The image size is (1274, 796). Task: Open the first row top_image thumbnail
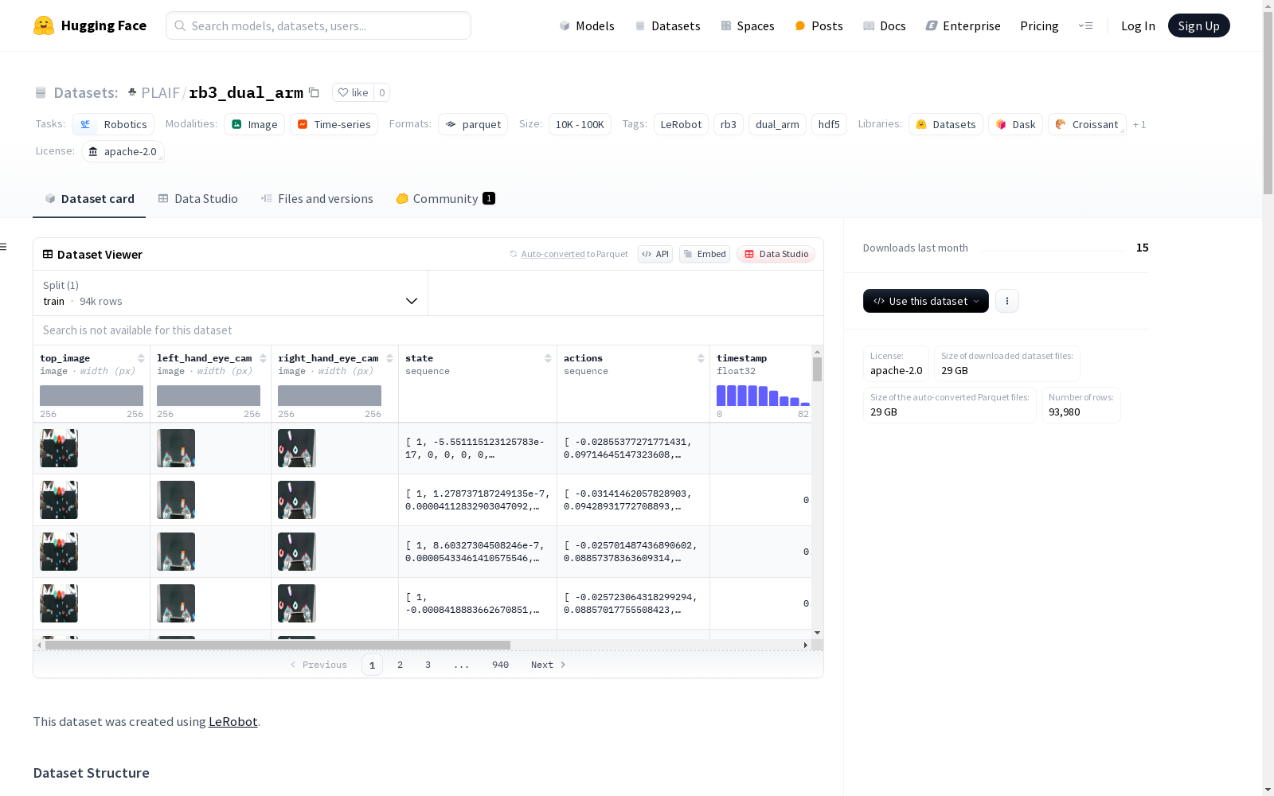click(59, 448)
